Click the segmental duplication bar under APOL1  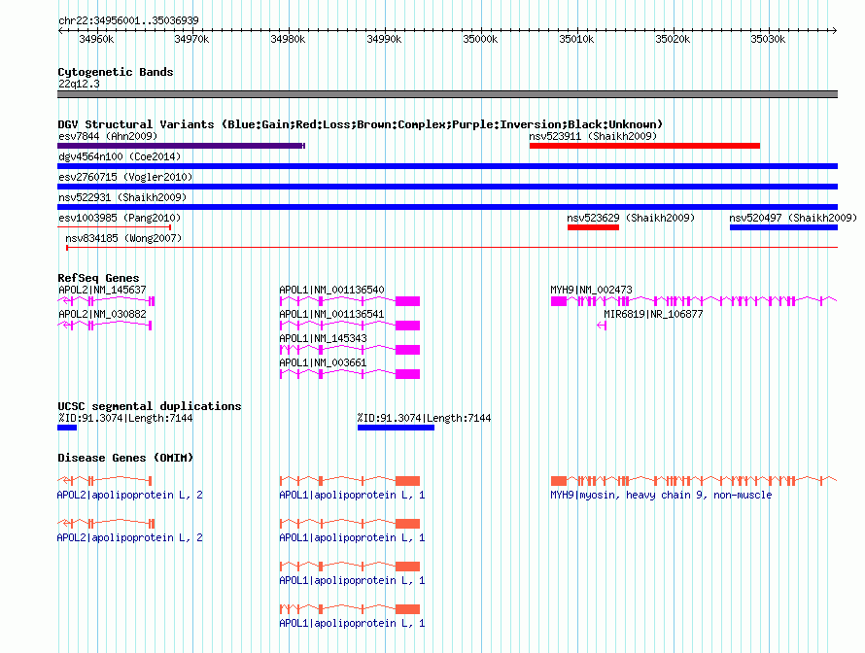coord(396,428)
